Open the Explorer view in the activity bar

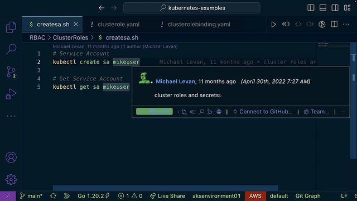tap(11, 27)
